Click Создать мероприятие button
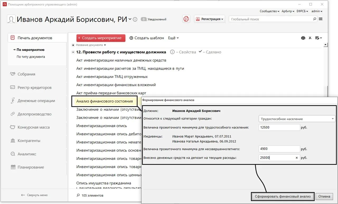 tap(101, 38)
